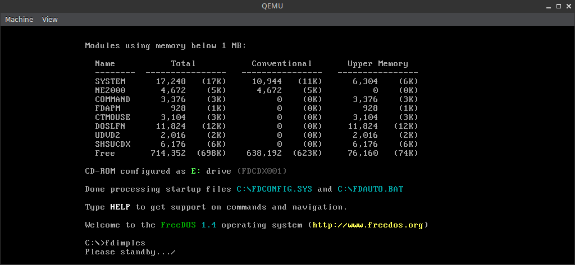Click the 714,352 free total value
This screenshot has height=265, width=575.
click(168, 153)
